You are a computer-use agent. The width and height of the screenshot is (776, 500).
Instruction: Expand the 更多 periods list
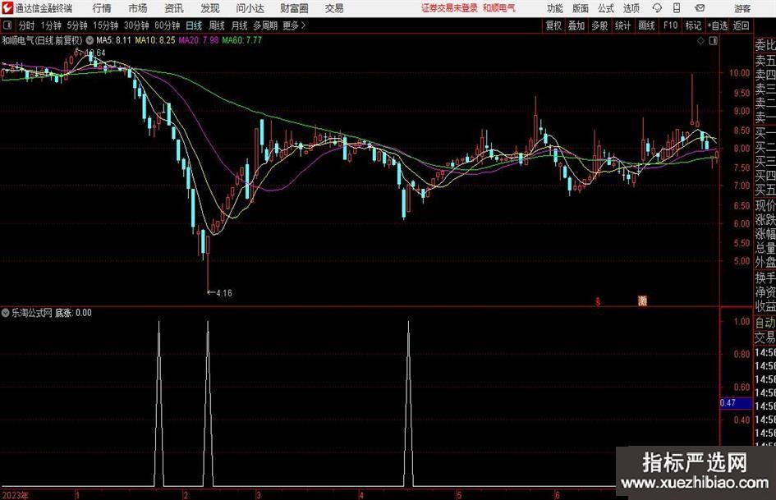pyautogui.click(x=294, y=25)
